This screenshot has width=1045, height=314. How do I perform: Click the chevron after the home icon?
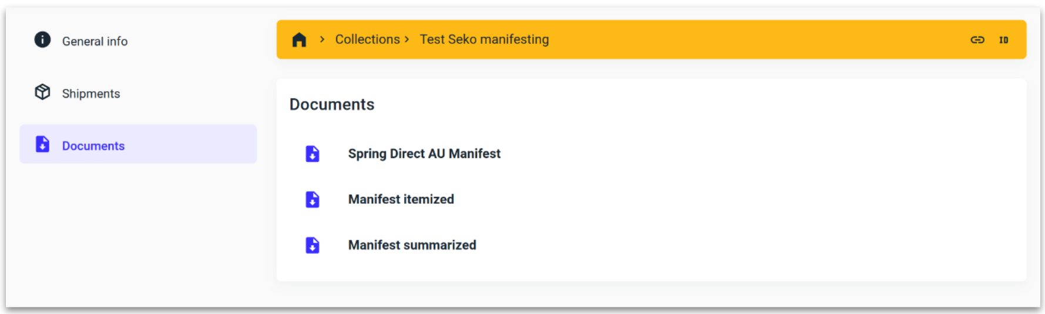coord(322,39)
